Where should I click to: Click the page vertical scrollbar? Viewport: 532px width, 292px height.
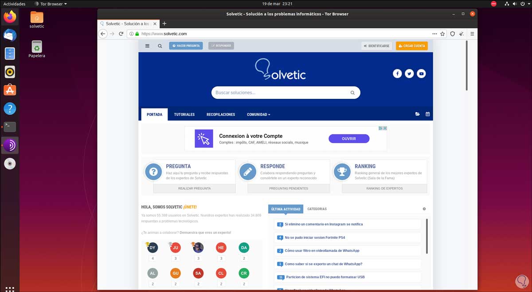click(467, 66)
